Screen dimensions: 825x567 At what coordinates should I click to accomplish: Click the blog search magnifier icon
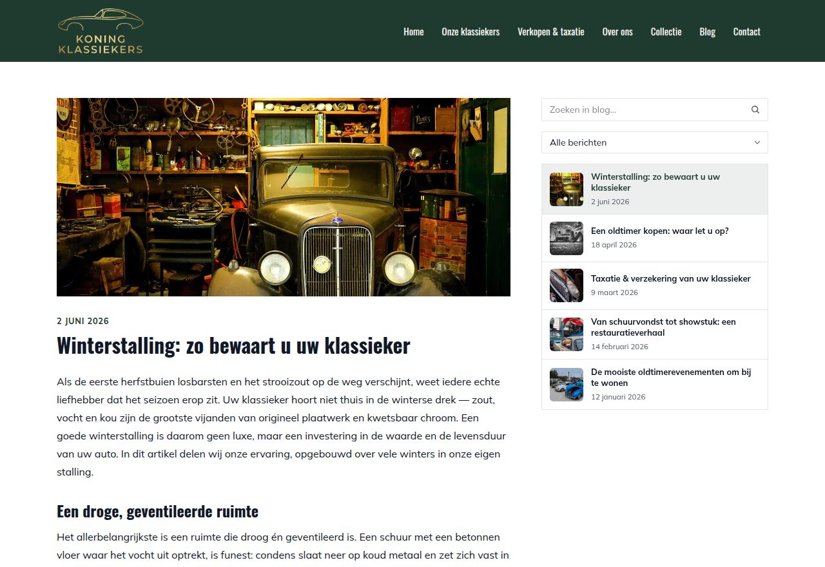(x=755, y=110)
